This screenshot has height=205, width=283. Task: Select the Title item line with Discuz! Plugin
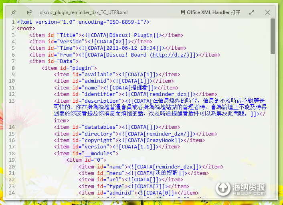[106, 35]
